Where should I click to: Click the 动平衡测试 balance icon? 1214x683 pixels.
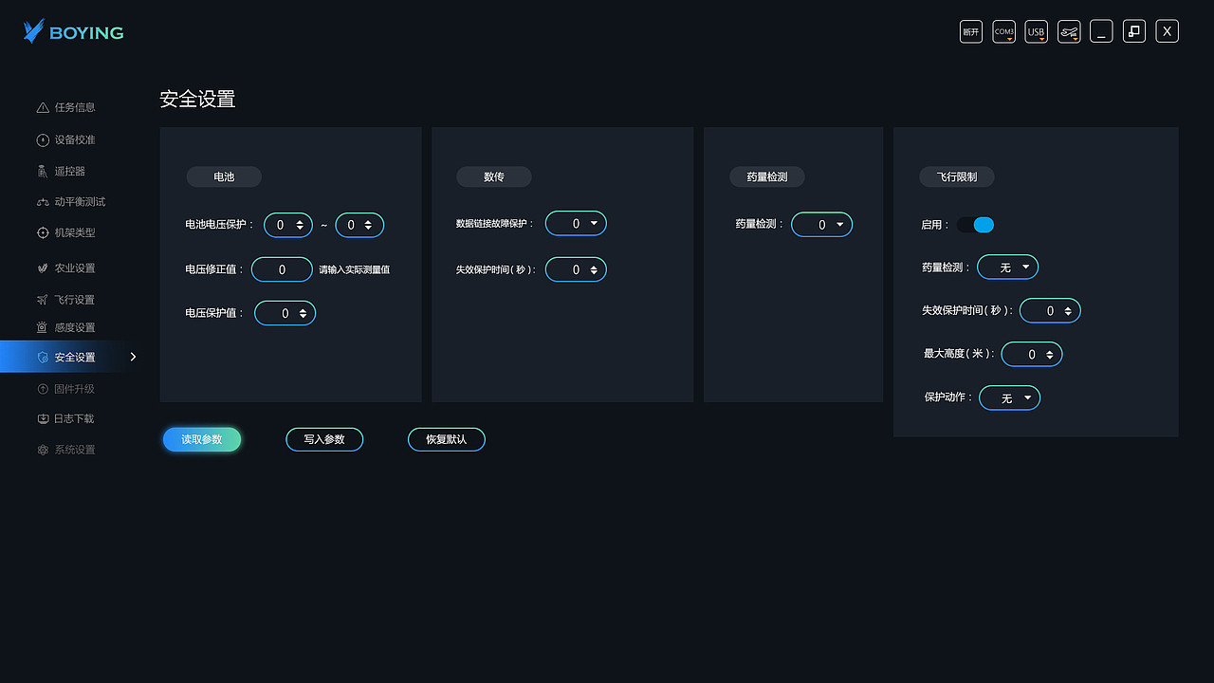coord(43,202)
